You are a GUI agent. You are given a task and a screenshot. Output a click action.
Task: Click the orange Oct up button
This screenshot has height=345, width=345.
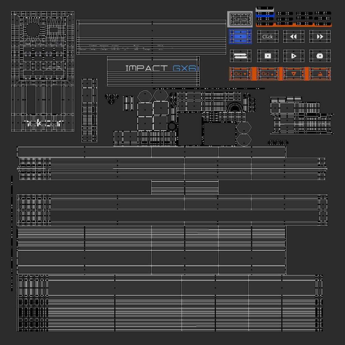tap(268, 74)
